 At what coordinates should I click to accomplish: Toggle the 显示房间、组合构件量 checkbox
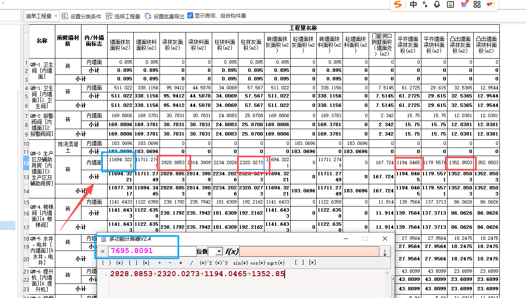pyautogui.click(x=189, y=16)
